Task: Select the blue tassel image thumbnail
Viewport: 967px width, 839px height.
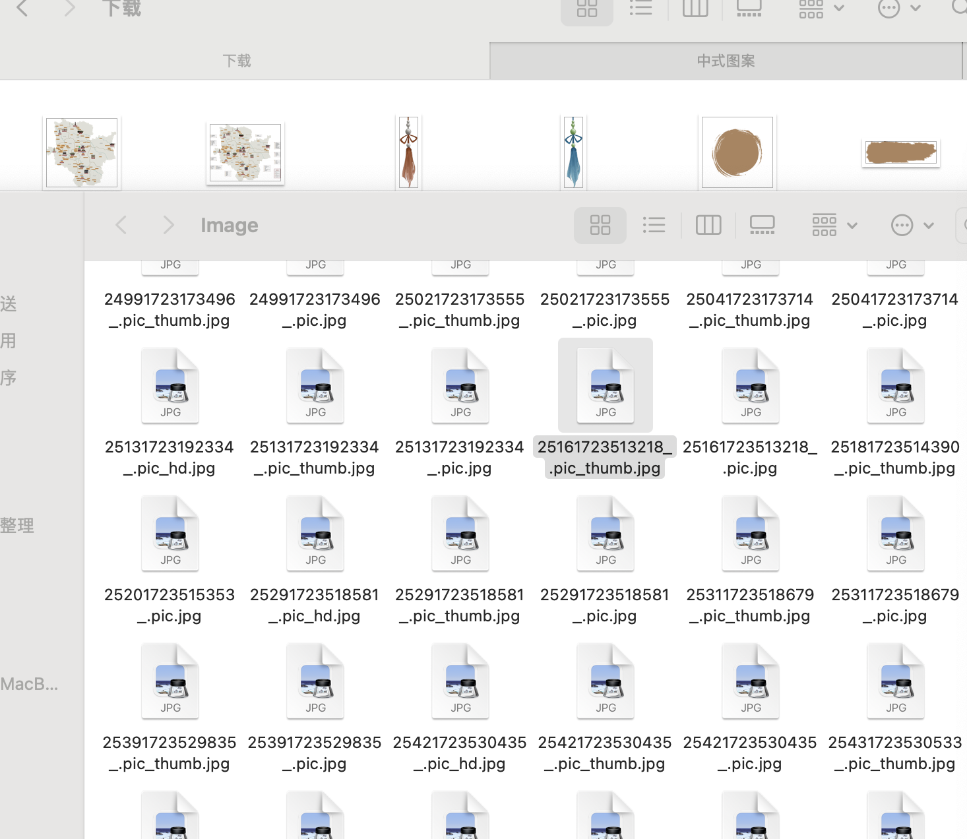Action: 573,152
